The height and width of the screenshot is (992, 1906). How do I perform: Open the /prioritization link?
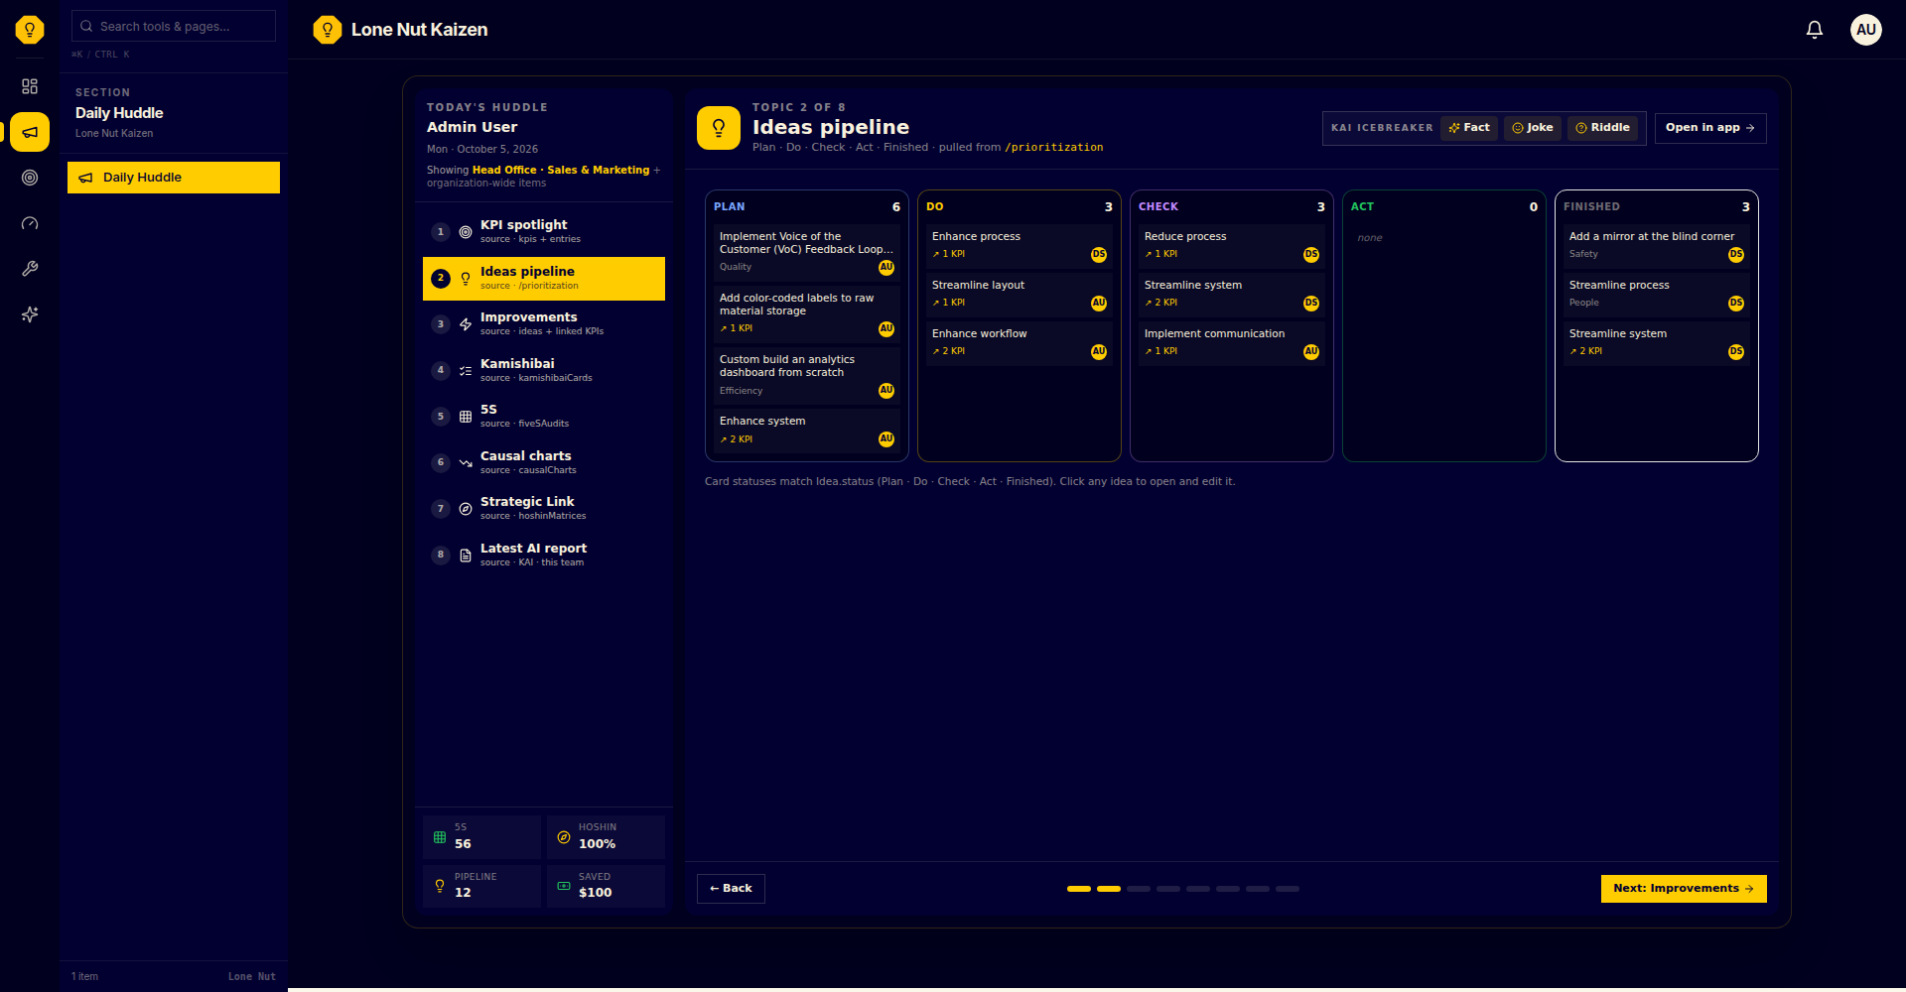pyautogui.click(x=1053, y=148)
